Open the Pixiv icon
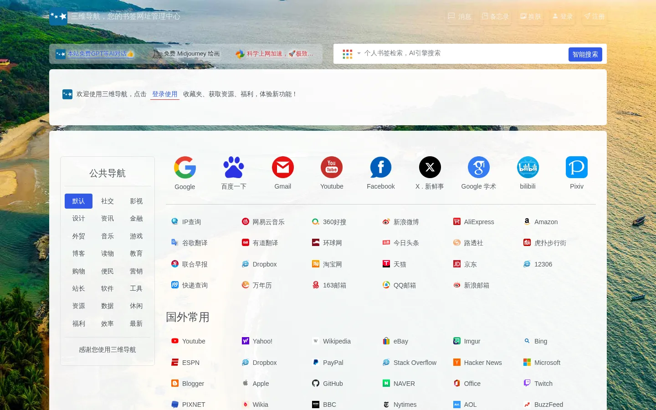Image resolution: width=656 pixels, height=410 pixels. [577, 167]
